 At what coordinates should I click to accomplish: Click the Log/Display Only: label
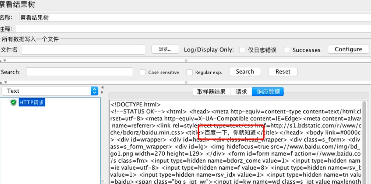coord(209,50)
